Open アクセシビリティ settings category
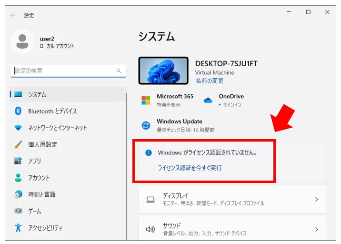The image size is (341, 244). (x=68, y=228)
